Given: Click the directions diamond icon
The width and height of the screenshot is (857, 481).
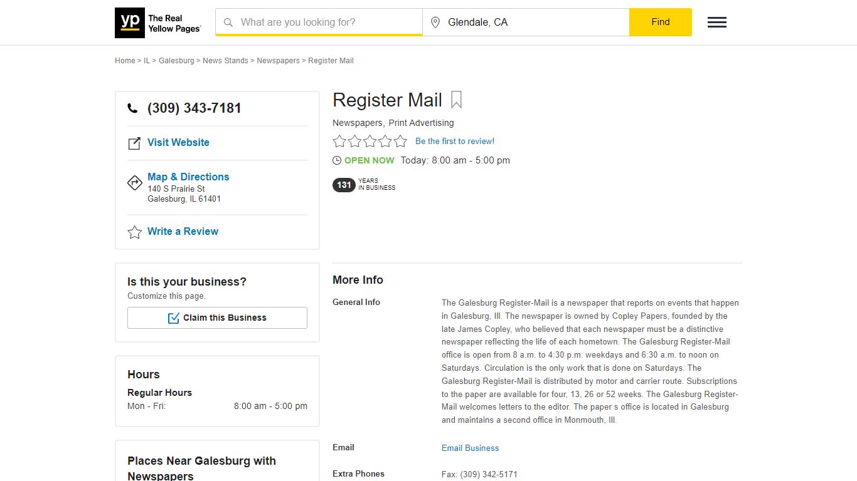Looking at the screenshot, I should (134, 183).
